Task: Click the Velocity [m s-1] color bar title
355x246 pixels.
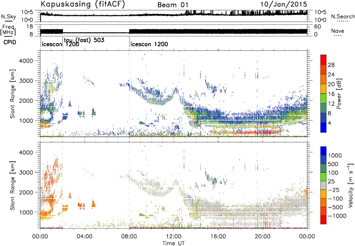Action: pyautogui.click(x=351, y=185)
